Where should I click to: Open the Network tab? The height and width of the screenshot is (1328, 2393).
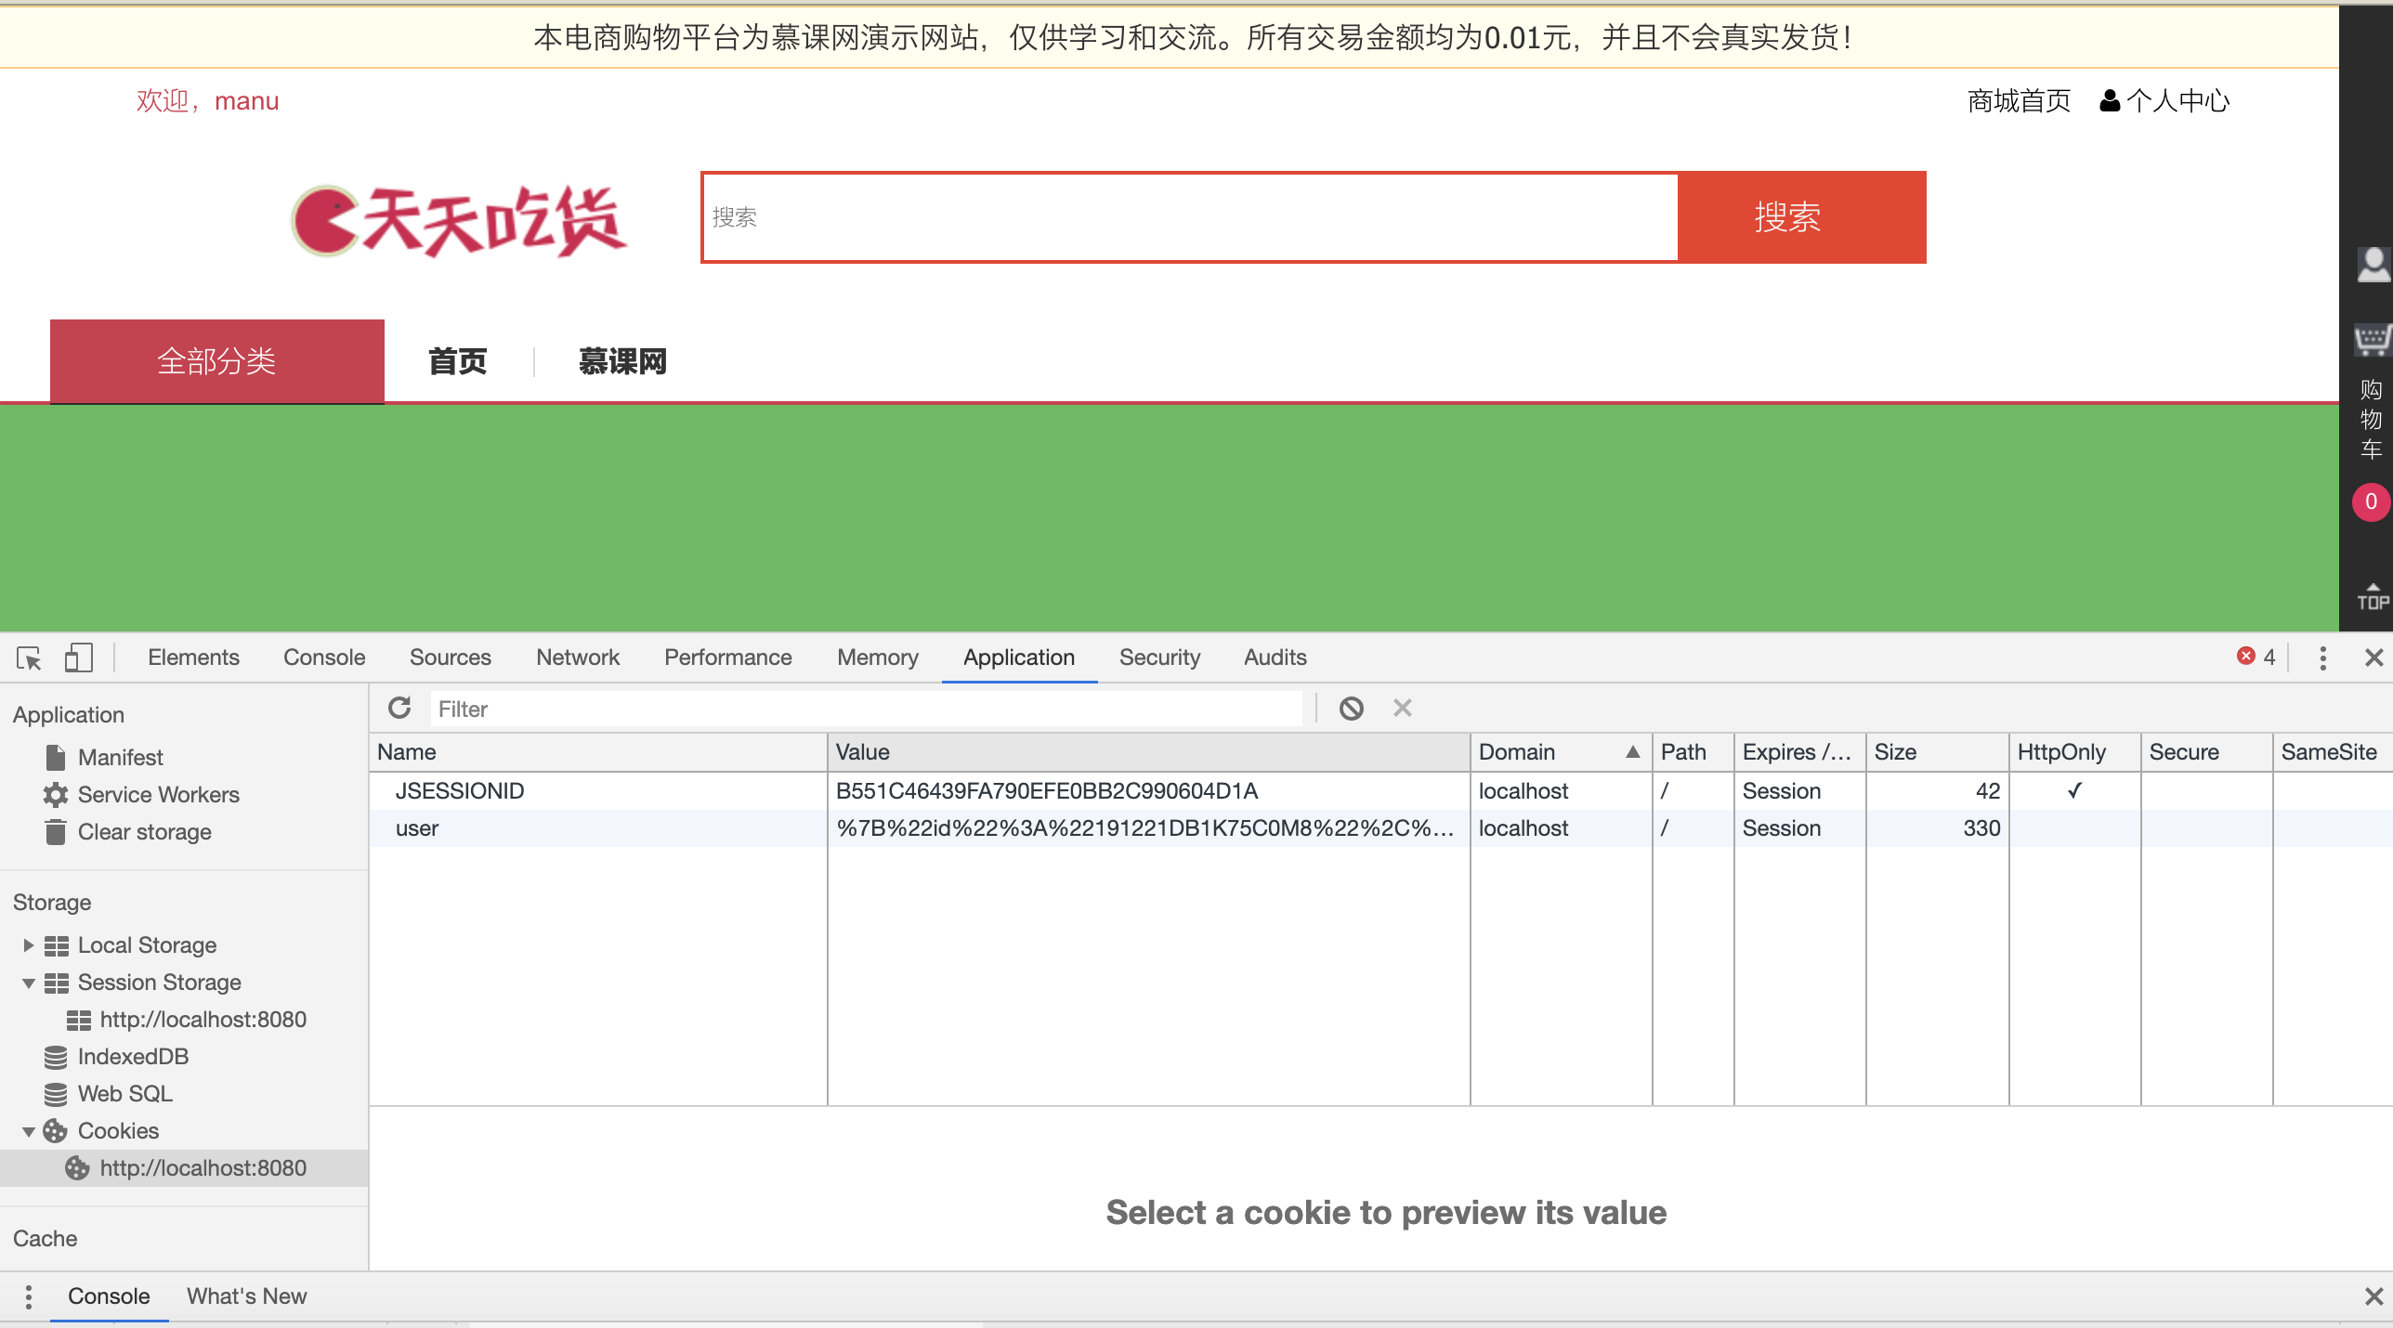[578, 657]
